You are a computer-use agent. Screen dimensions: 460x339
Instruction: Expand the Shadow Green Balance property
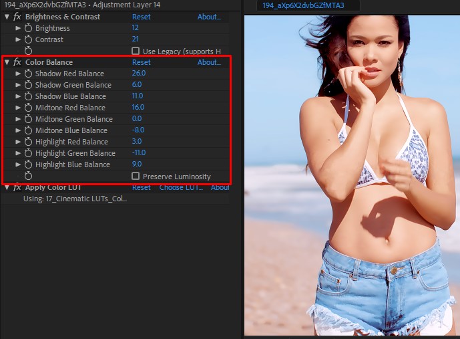click(18, 85)
